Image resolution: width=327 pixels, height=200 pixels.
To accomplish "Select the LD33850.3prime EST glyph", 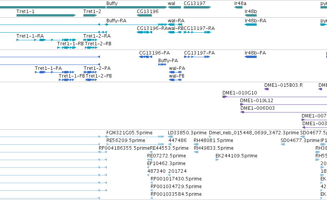I will (170, 137).
